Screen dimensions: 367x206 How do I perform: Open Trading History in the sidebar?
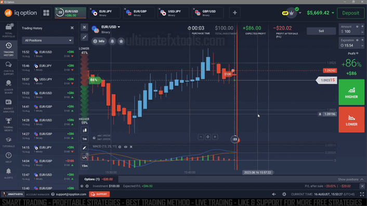[x=9, y=49]
